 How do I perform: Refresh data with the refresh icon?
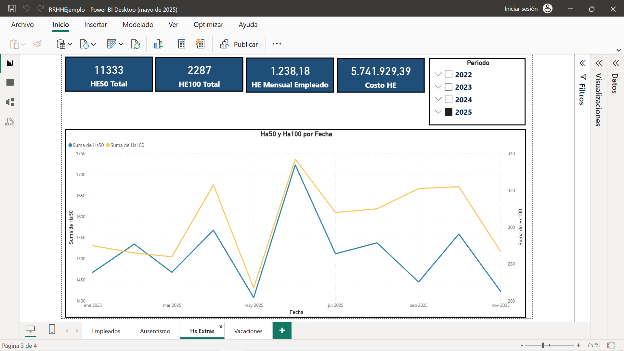click(x=135, y=44)
